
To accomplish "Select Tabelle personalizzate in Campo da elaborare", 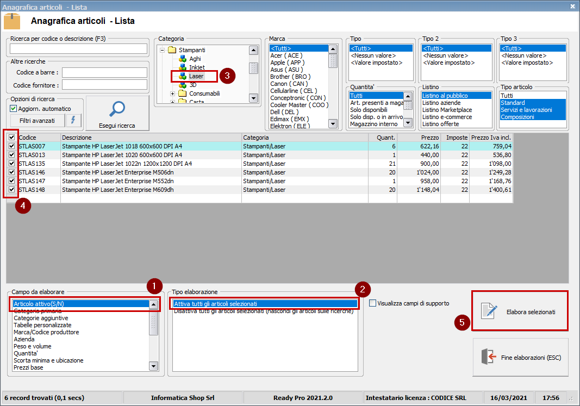I will (x=80, y=325).
